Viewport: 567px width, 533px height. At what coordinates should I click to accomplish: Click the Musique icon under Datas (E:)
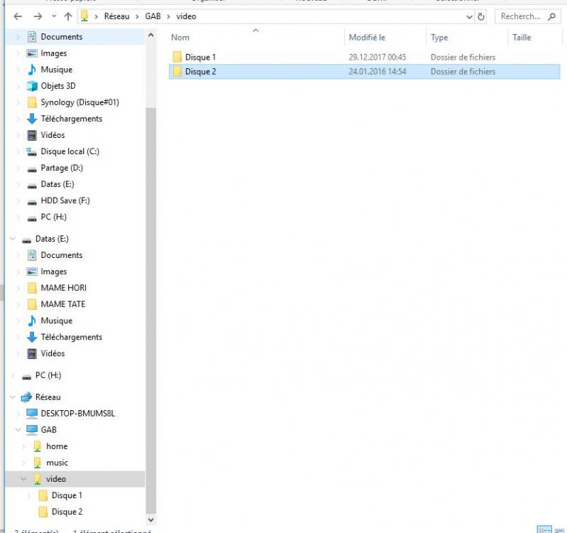point(32,321)
